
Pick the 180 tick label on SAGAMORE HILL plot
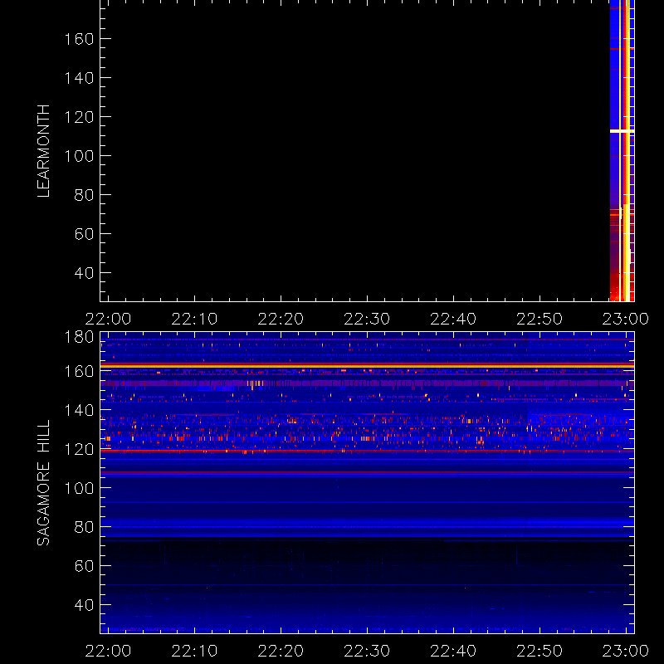(x=79, y=337)
